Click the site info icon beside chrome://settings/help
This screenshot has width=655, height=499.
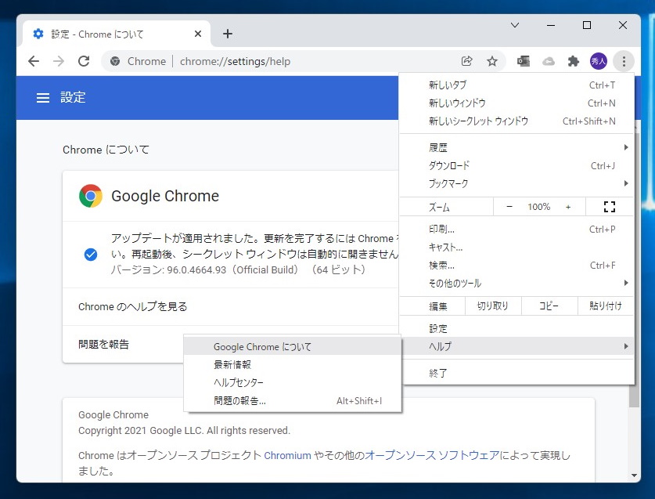(115, 60)
